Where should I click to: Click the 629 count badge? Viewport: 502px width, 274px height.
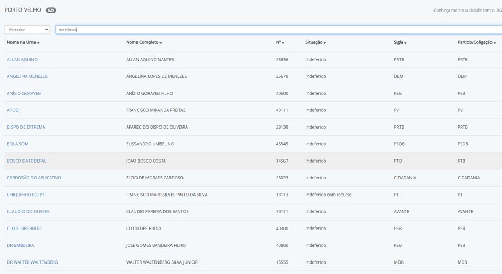tap(51, 10)
